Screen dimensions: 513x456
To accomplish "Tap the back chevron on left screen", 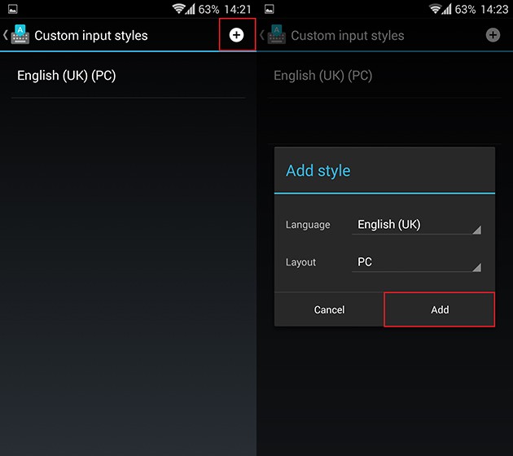I will coord(6,35).
